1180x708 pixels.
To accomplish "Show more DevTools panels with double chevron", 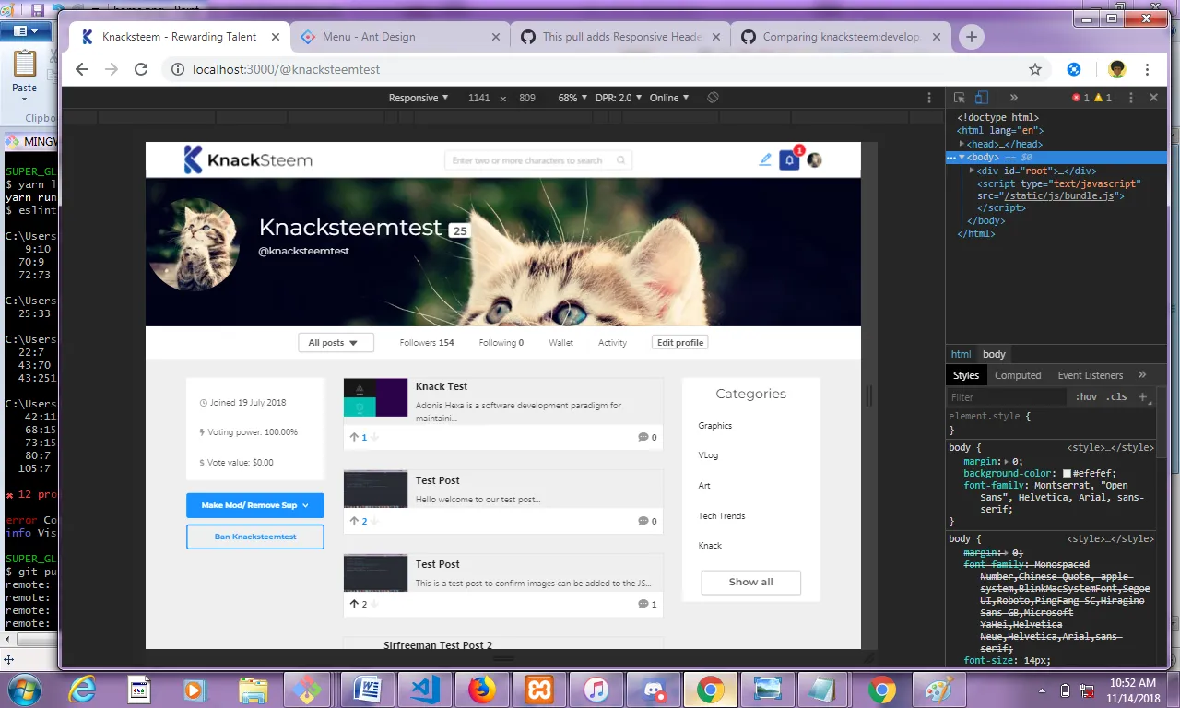I will (1013, 97).
